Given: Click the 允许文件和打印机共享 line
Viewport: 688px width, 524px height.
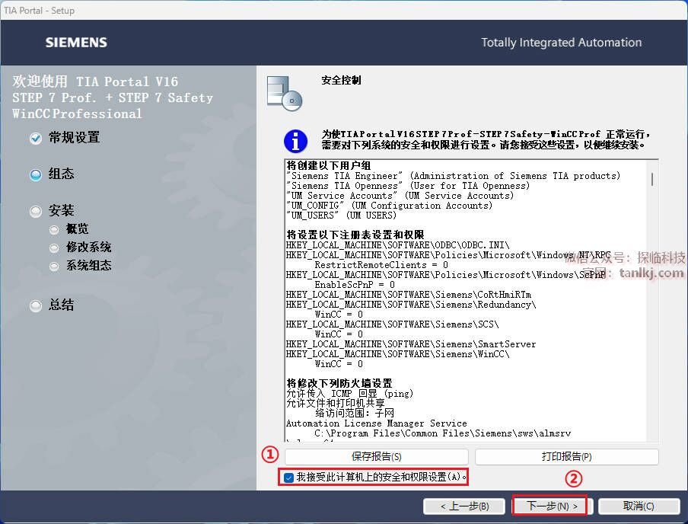Looking at the screenshot, I should (x=335, y=403).
